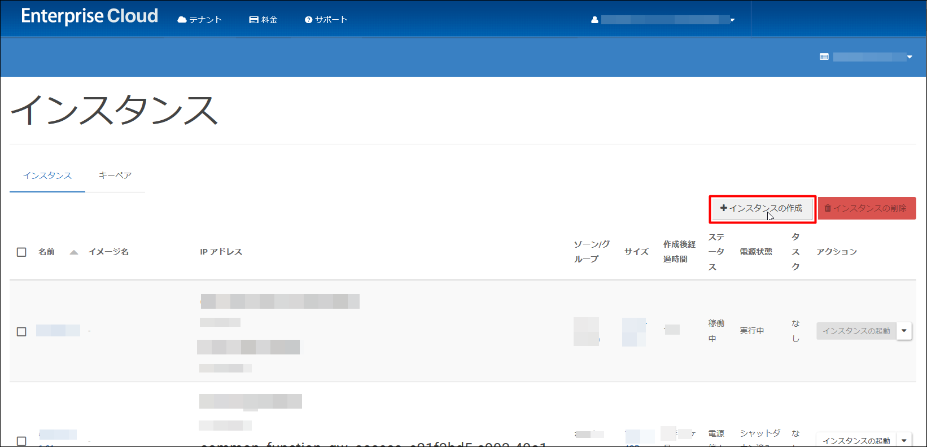Tick the checkbox for the 稼働中 instance row

(x=21, y=331)
